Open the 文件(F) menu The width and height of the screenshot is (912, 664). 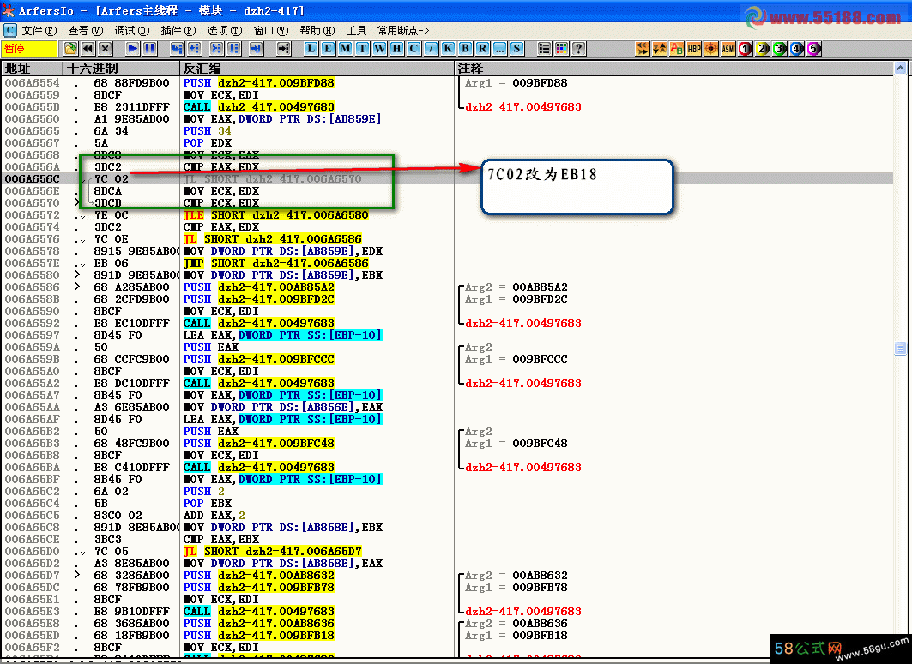pos(39,30)
